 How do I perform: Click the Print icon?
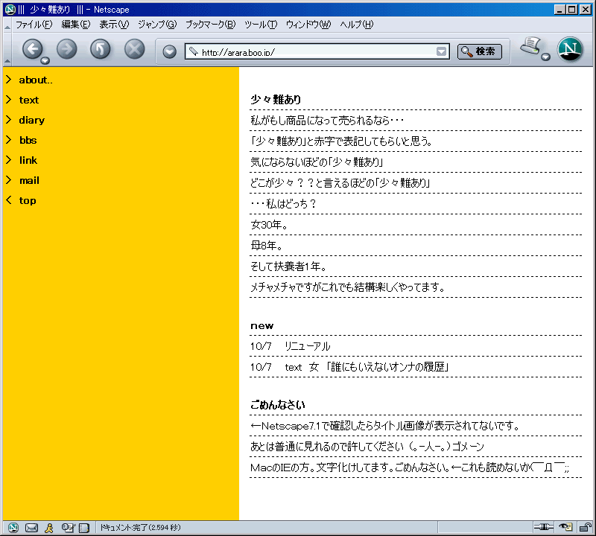pos(530,46)
